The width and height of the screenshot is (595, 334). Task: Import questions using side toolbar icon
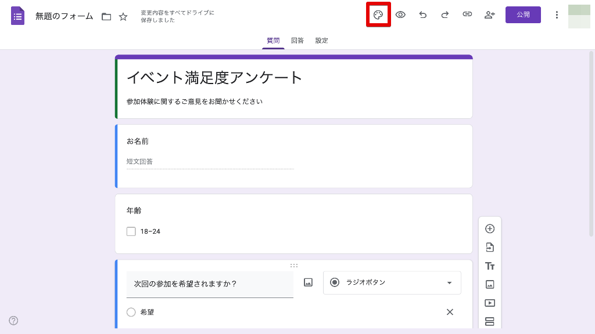(490, 248)
